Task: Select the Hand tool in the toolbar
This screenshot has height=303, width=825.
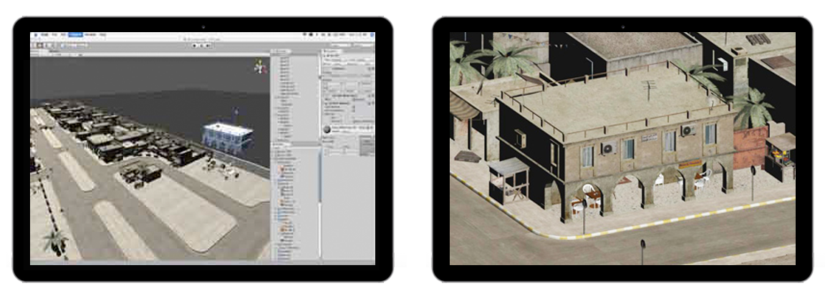Action: (34, 44)
